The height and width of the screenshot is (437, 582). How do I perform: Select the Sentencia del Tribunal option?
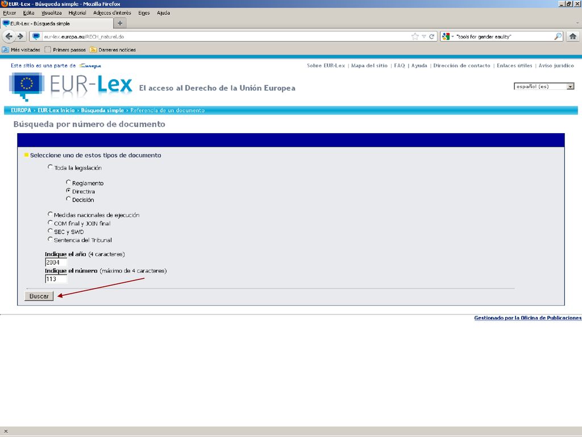point(50,240)
